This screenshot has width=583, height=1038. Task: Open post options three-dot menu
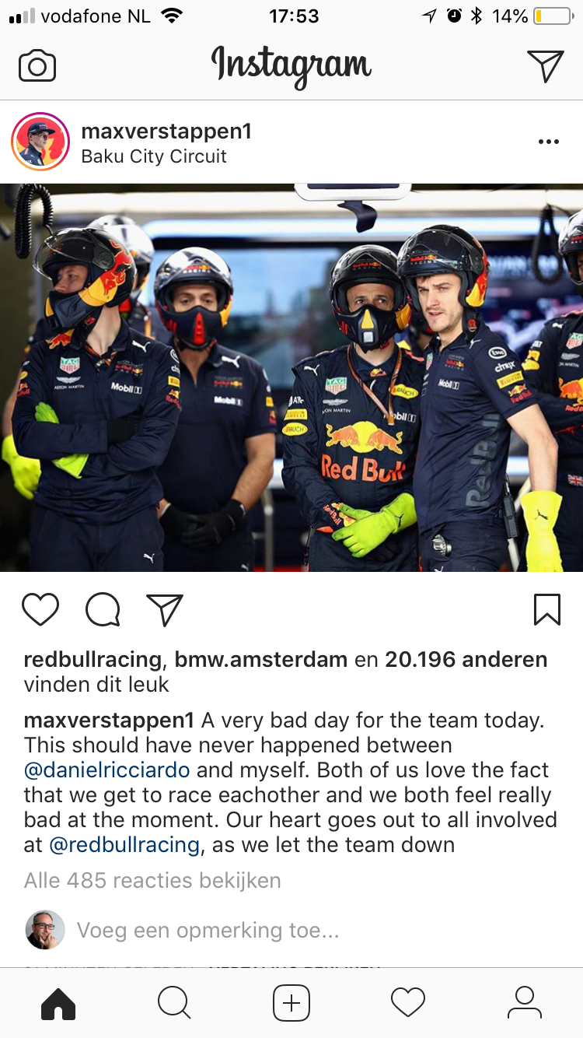tap(549, 142)
